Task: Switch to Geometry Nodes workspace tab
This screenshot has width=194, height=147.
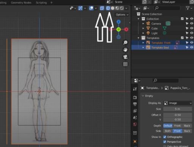Action: [21, 3]
